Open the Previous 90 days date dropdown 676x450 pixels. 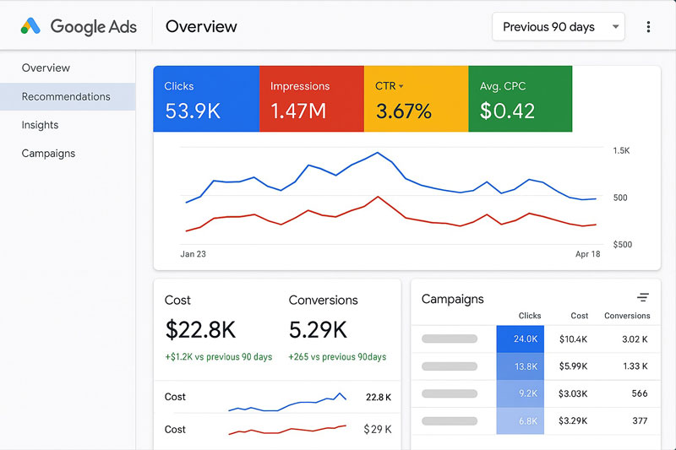[558, 27]
